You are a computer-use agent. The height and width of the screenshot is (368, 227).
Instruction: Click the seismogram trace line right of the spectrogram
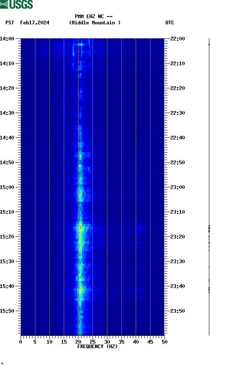click(209, 187)
